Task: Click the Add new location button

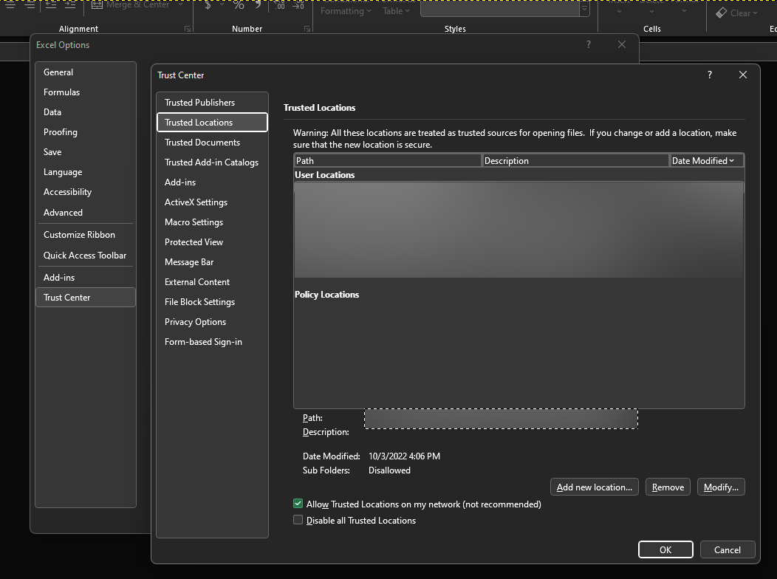Action: point(595,487)
